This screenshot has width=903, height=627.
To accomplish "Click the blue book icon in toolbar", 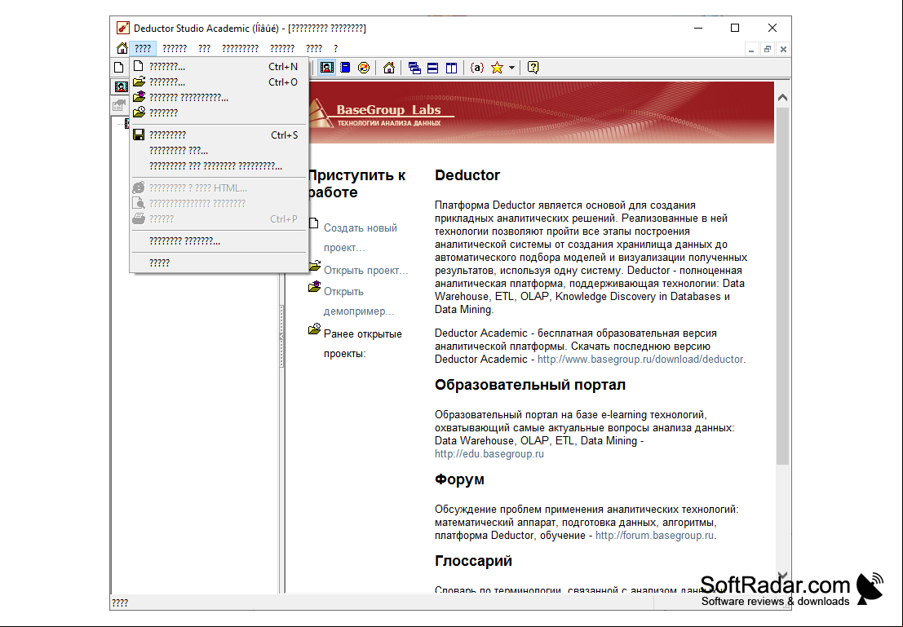I will pos(345,68).
